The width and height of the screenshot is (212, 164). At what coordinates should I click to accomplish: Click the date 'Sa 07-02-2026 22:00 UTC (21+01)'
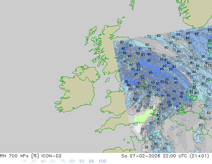[x=165, y=156]
